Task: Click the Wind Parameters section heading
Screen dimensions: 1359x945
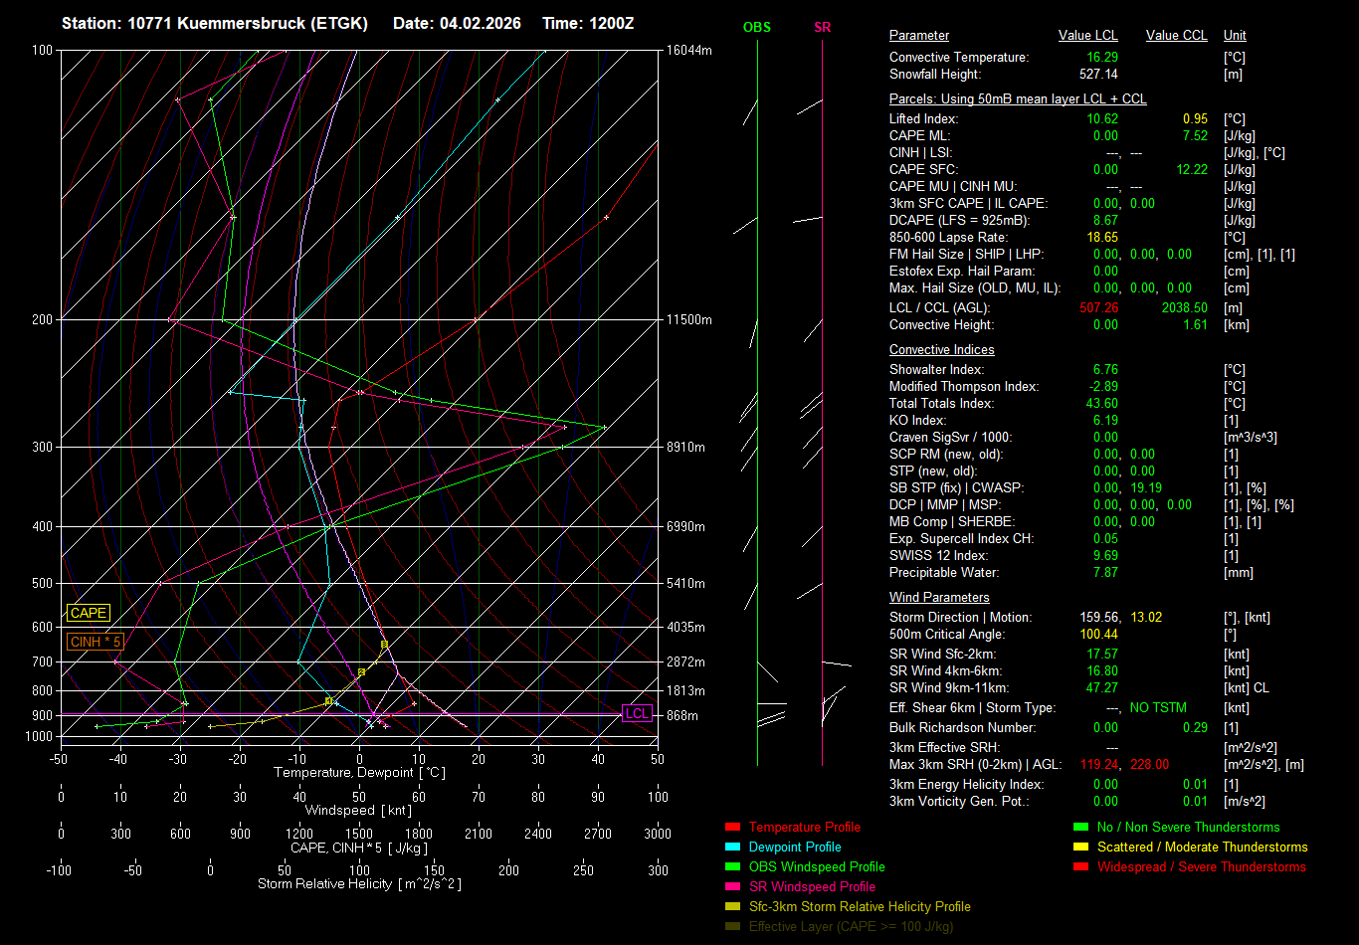Action: point(938,598)
